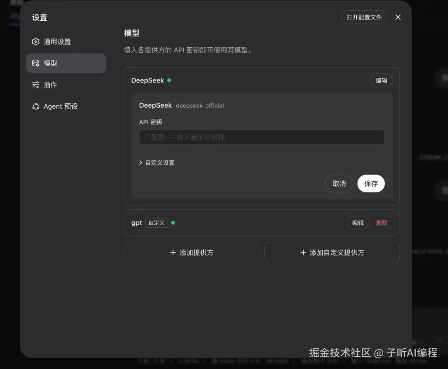
Task: Click the green status dot beside DeepSeek
Action: point(169,80)
